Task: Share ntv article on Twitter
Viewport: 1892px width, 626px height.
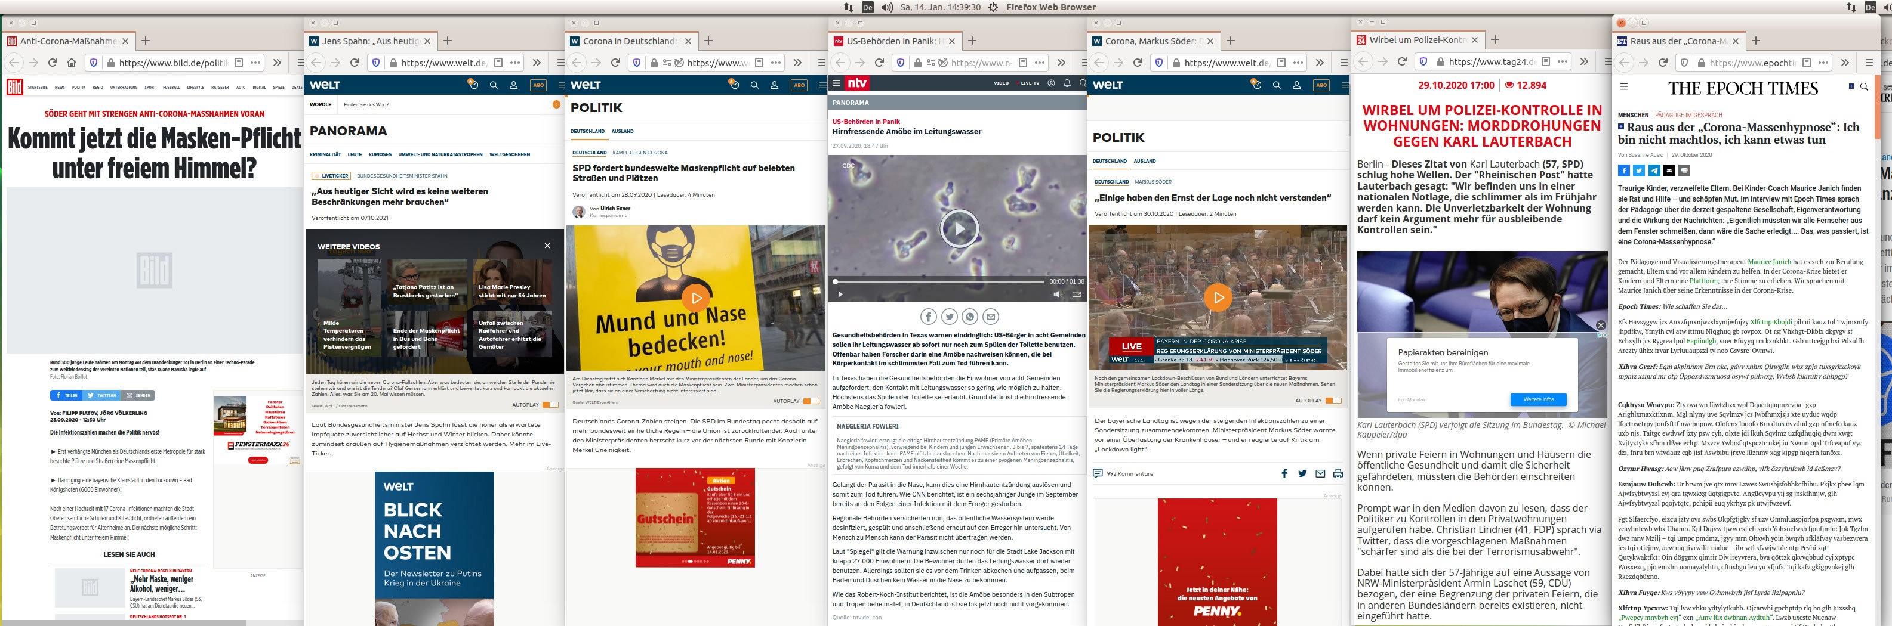Action: pos(950,317)
